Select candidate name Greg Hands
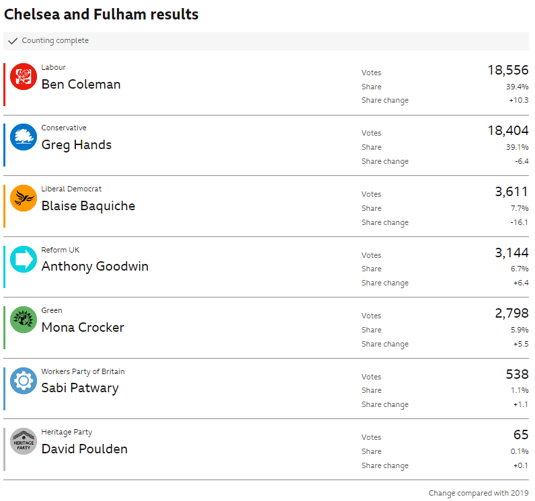Image resolution: width=535 pixels, height=501 pixels. coord(77,145)
